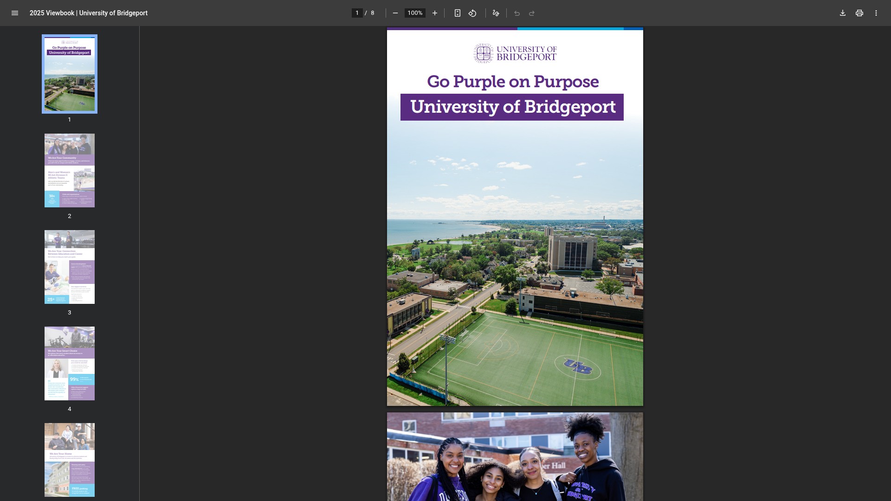Image resolution: width=891 pixels, height=501 pixels.
Task: Click the 'University of Bridgeport' purple banner text
Action: tap(512, 107)
